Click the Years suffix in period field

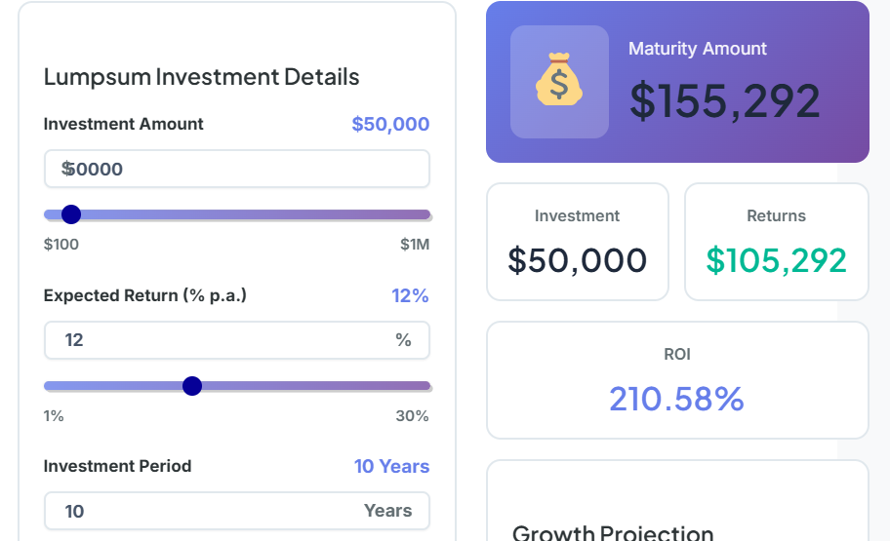click(x=387, y=511)
